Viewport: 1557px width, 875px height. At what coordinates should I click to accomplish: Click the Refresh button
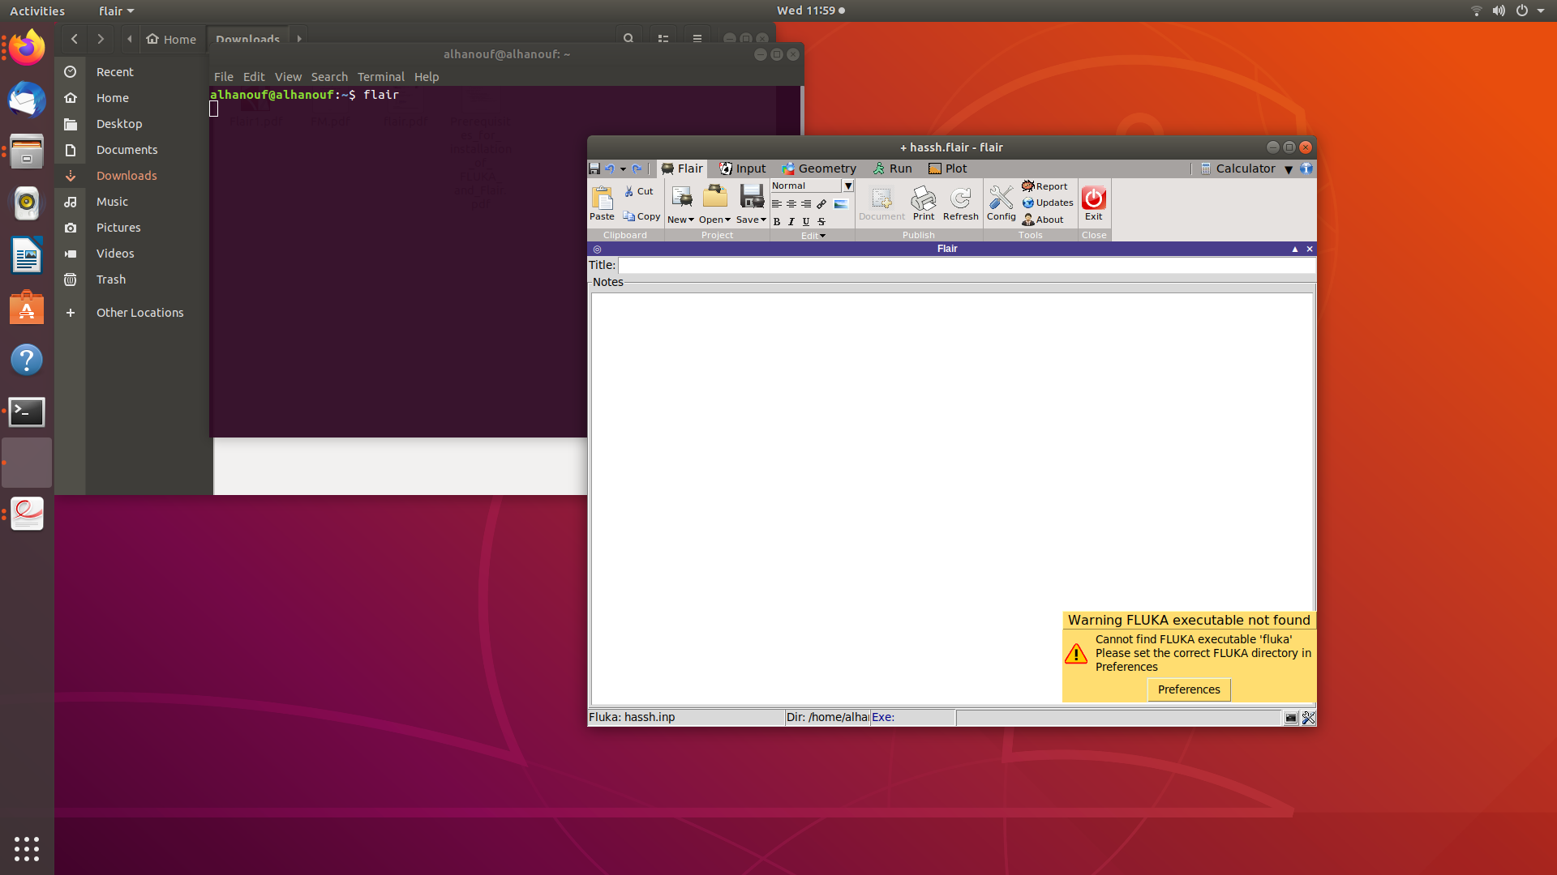pos(961,203)
